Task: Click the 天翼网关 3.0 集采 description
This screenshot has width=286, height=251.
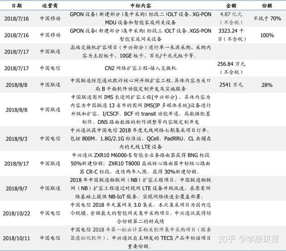Action: point(141,213)
